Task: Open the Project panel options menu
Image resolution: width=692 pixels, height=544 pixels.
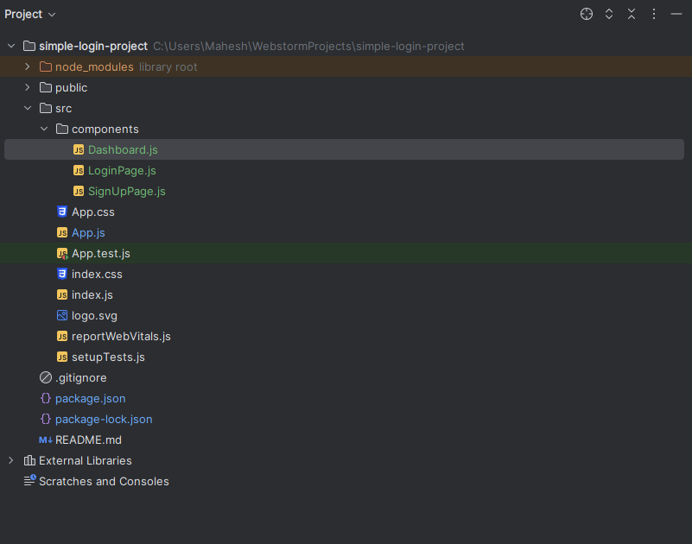Action: click(x=654, y=14)
